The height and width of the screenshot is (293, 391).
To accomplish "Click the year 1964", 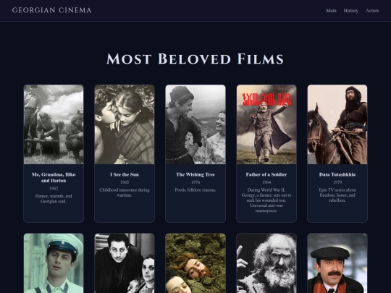I will 266,182.
